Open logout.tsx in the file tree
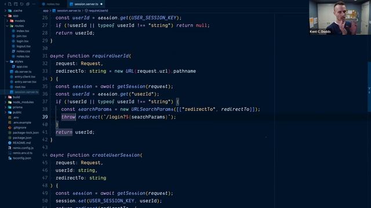The height and width of the screenshot is (208, 371). point(23,46)
